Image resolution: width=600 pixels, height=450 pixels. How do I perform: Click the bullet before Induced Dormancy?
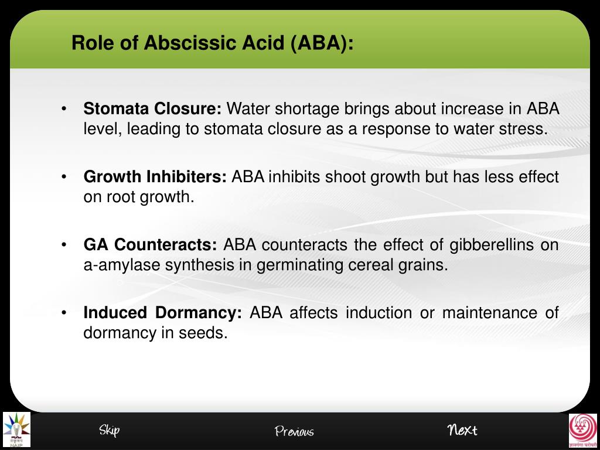(x=64, y=313)
